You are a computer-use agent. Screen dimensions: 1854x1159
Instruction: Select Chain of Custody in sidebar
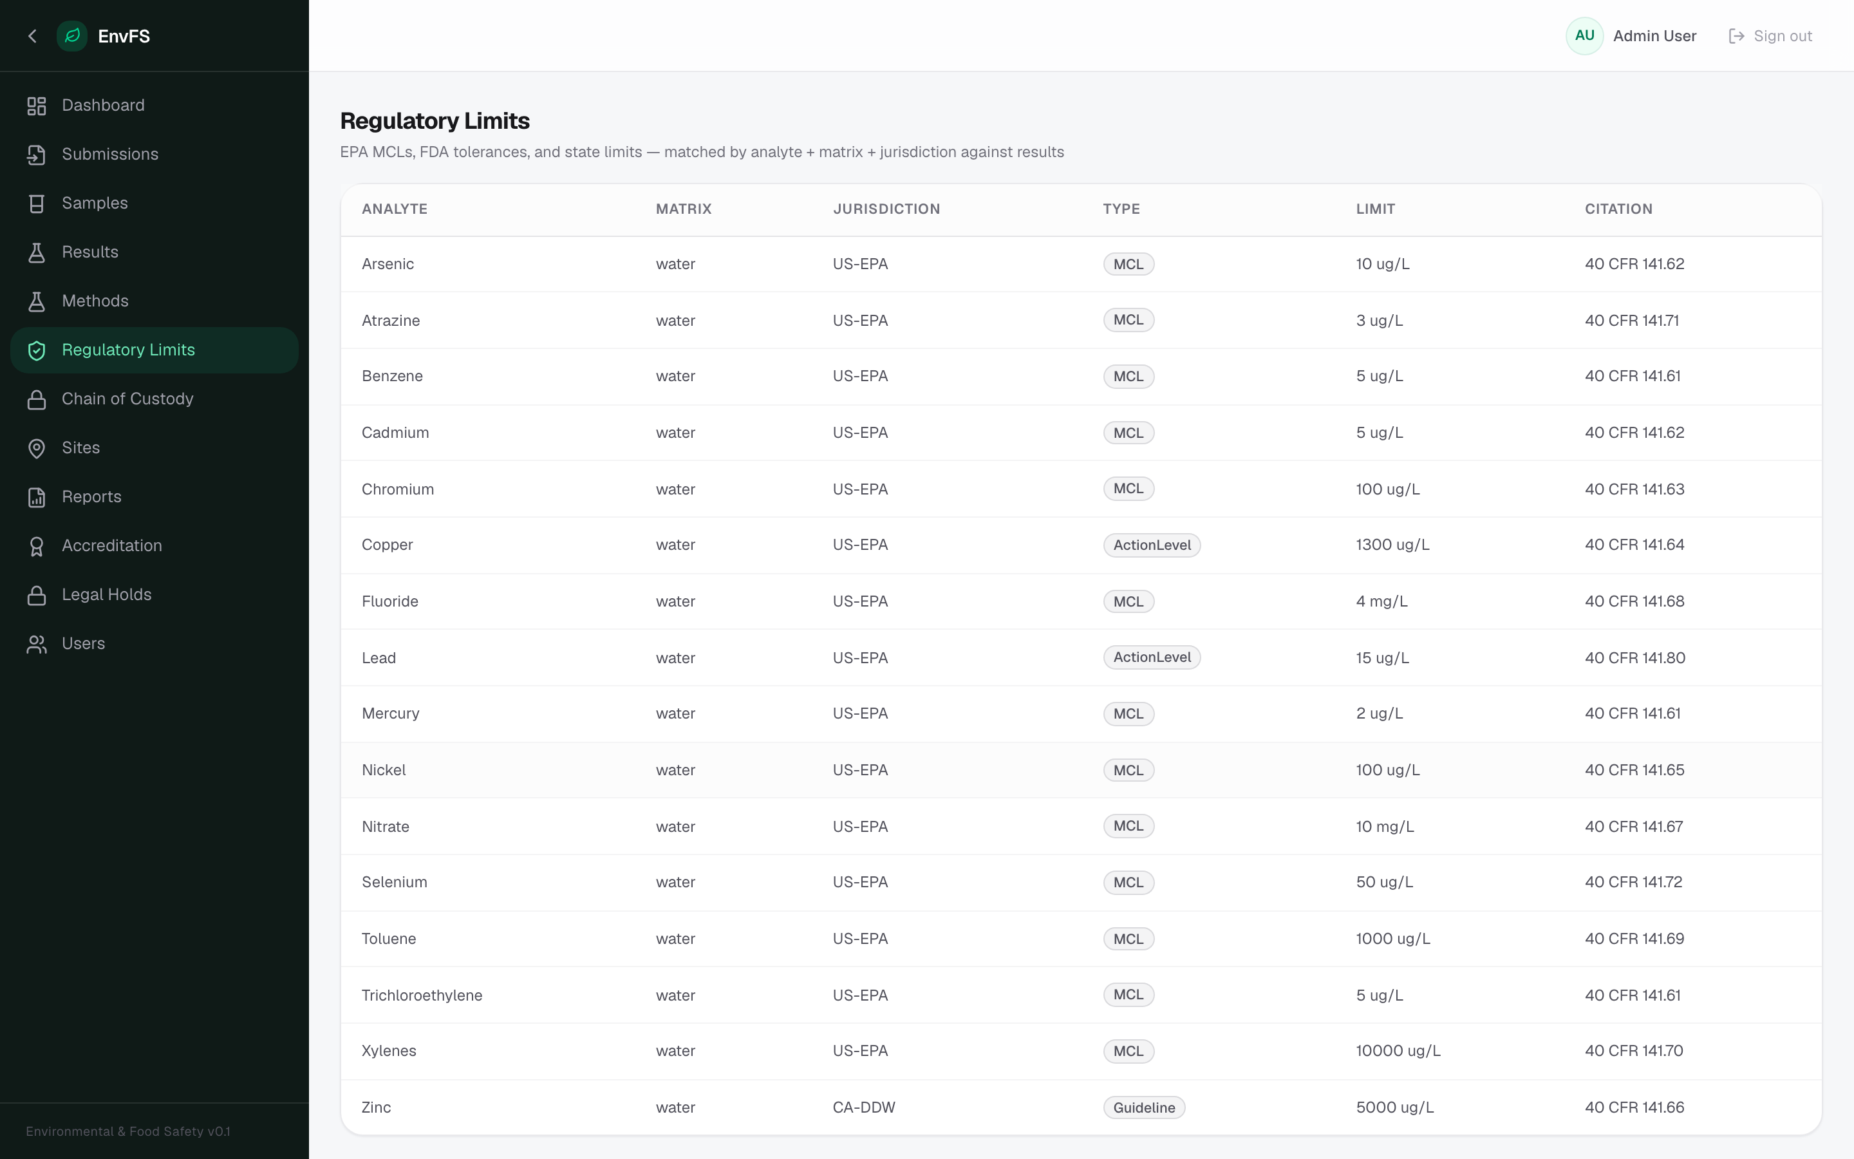[x=154, y=399]
